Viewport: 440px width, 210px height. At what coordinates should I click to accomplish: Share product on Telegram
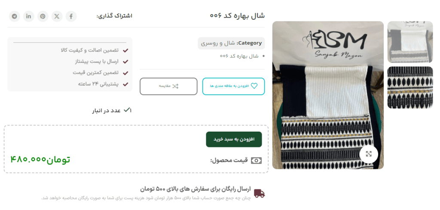pyautogui.click(x=14, y=16)
